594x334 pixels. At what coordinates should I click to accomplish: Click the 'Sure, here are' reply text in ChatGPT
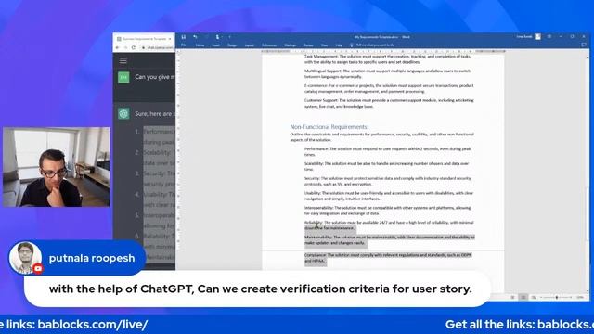pyautogui.click(x=155, y=113)
